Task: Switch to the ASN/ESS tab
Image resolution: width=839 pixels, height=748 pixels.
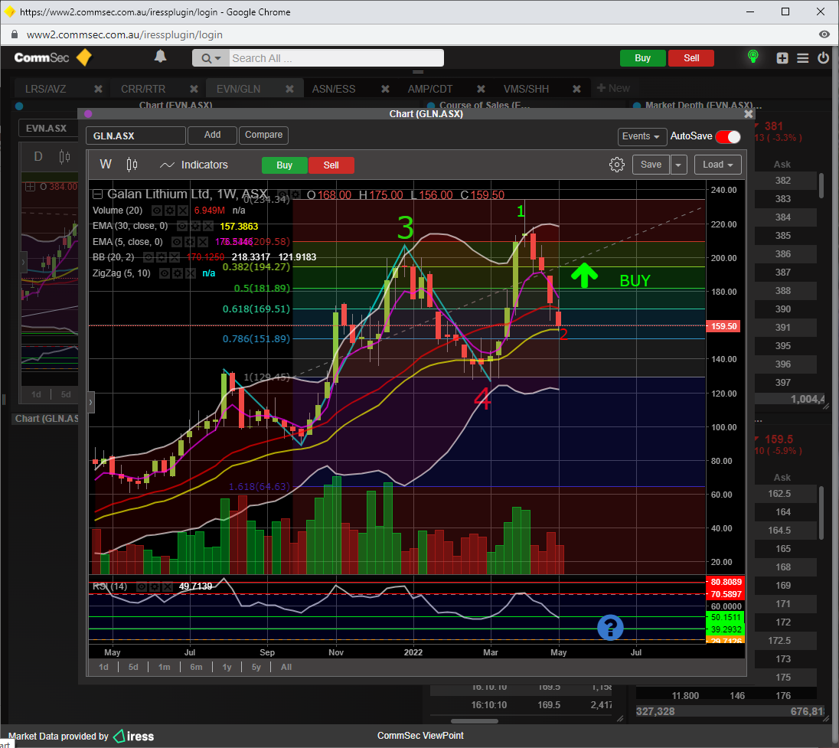Action: (x=333, y=89)
